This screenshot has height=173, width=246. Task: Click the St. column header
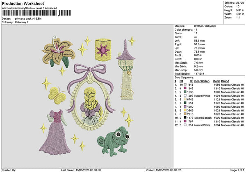click(x=191, y=81)
